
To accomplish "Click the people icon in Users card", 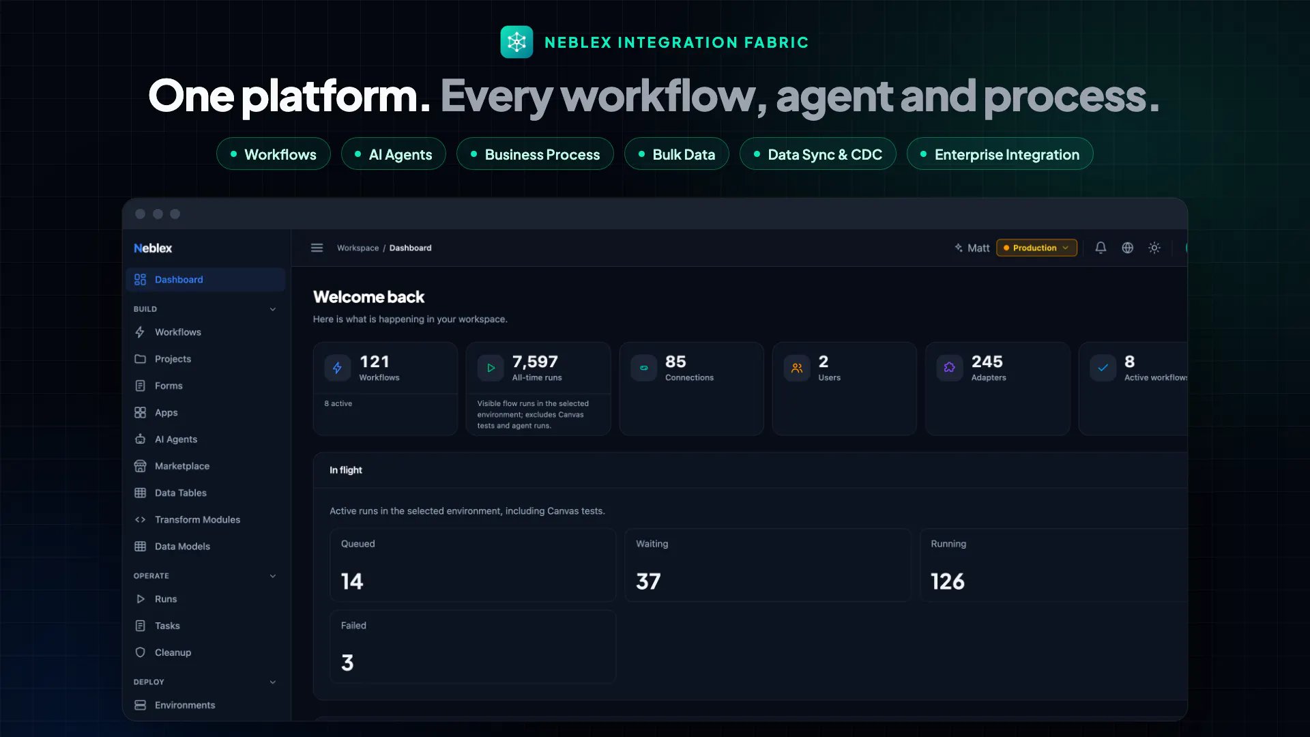I will point(797,368).
